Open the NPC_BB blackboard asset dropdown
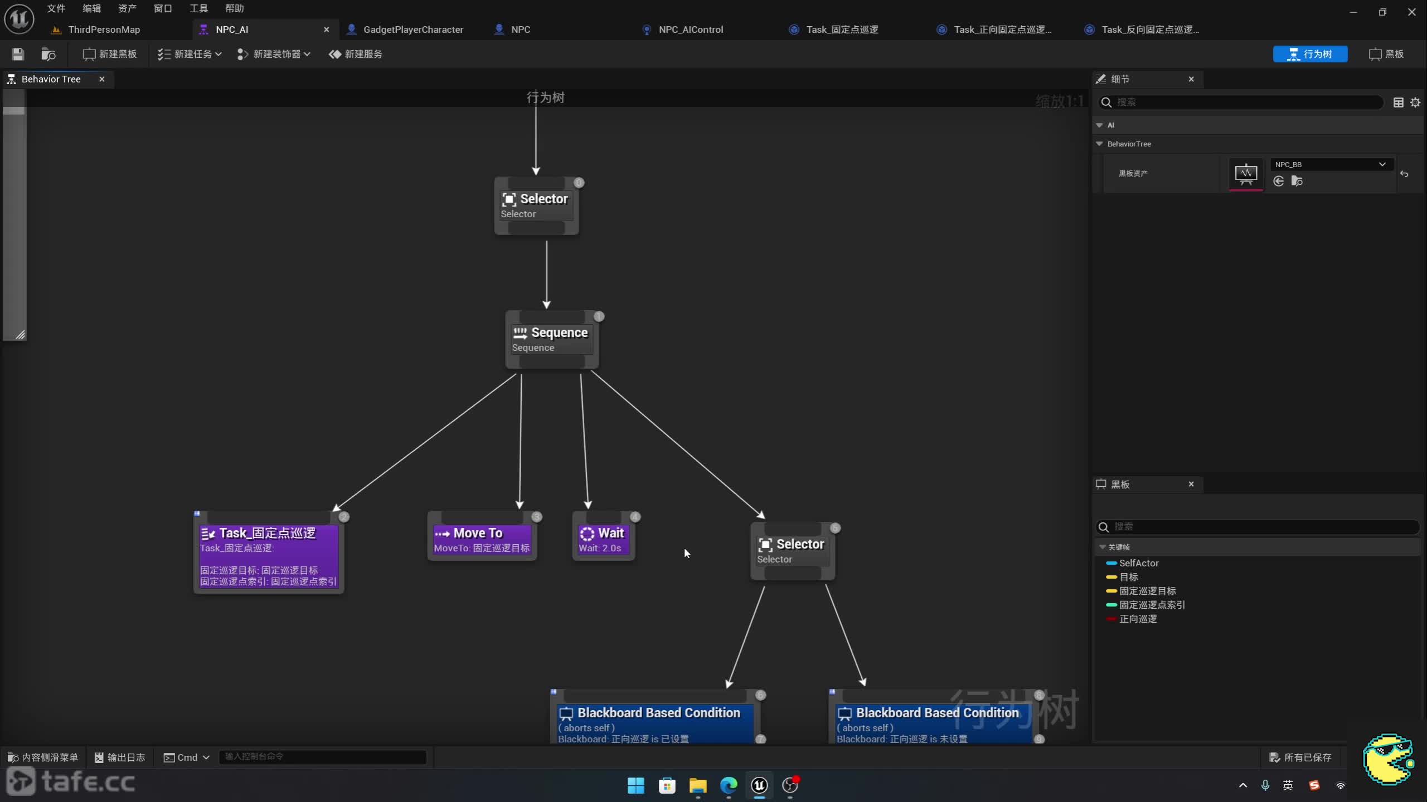1427x802 pixels. 1332,164
